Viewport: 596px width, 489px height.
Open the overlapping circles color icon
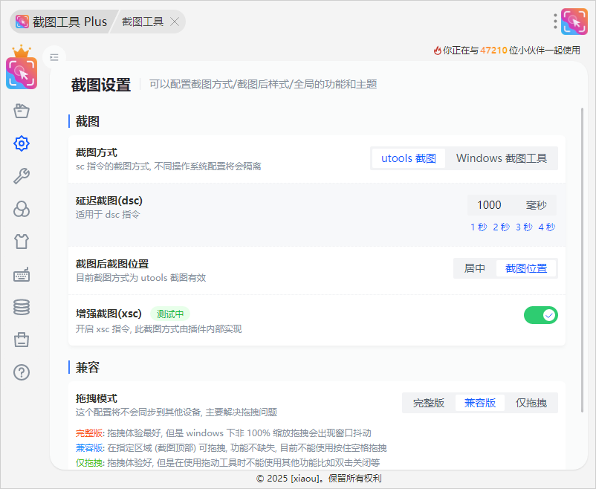pyautogui.click(x=22, y=209)
